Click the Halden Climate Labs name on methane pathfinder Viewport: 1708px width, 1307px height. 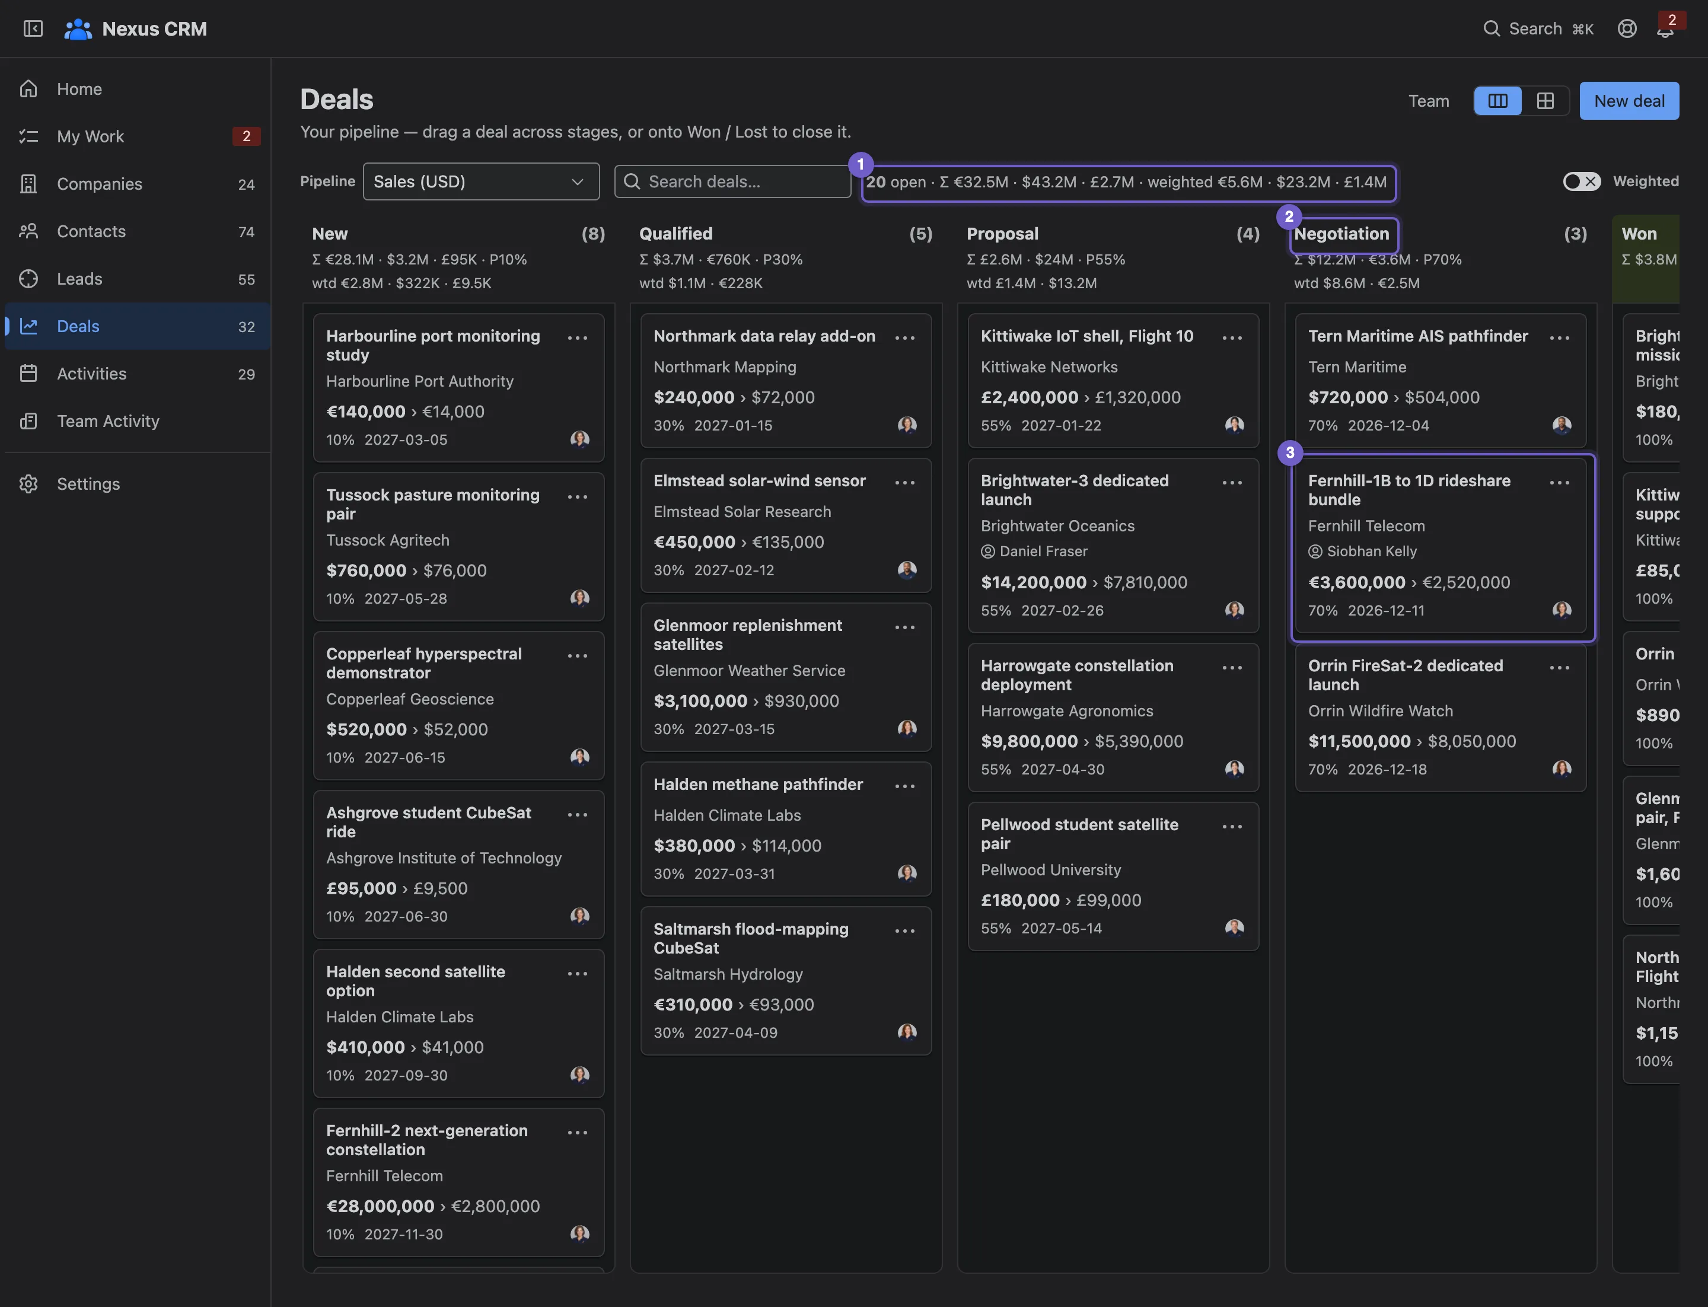point(728,815)
